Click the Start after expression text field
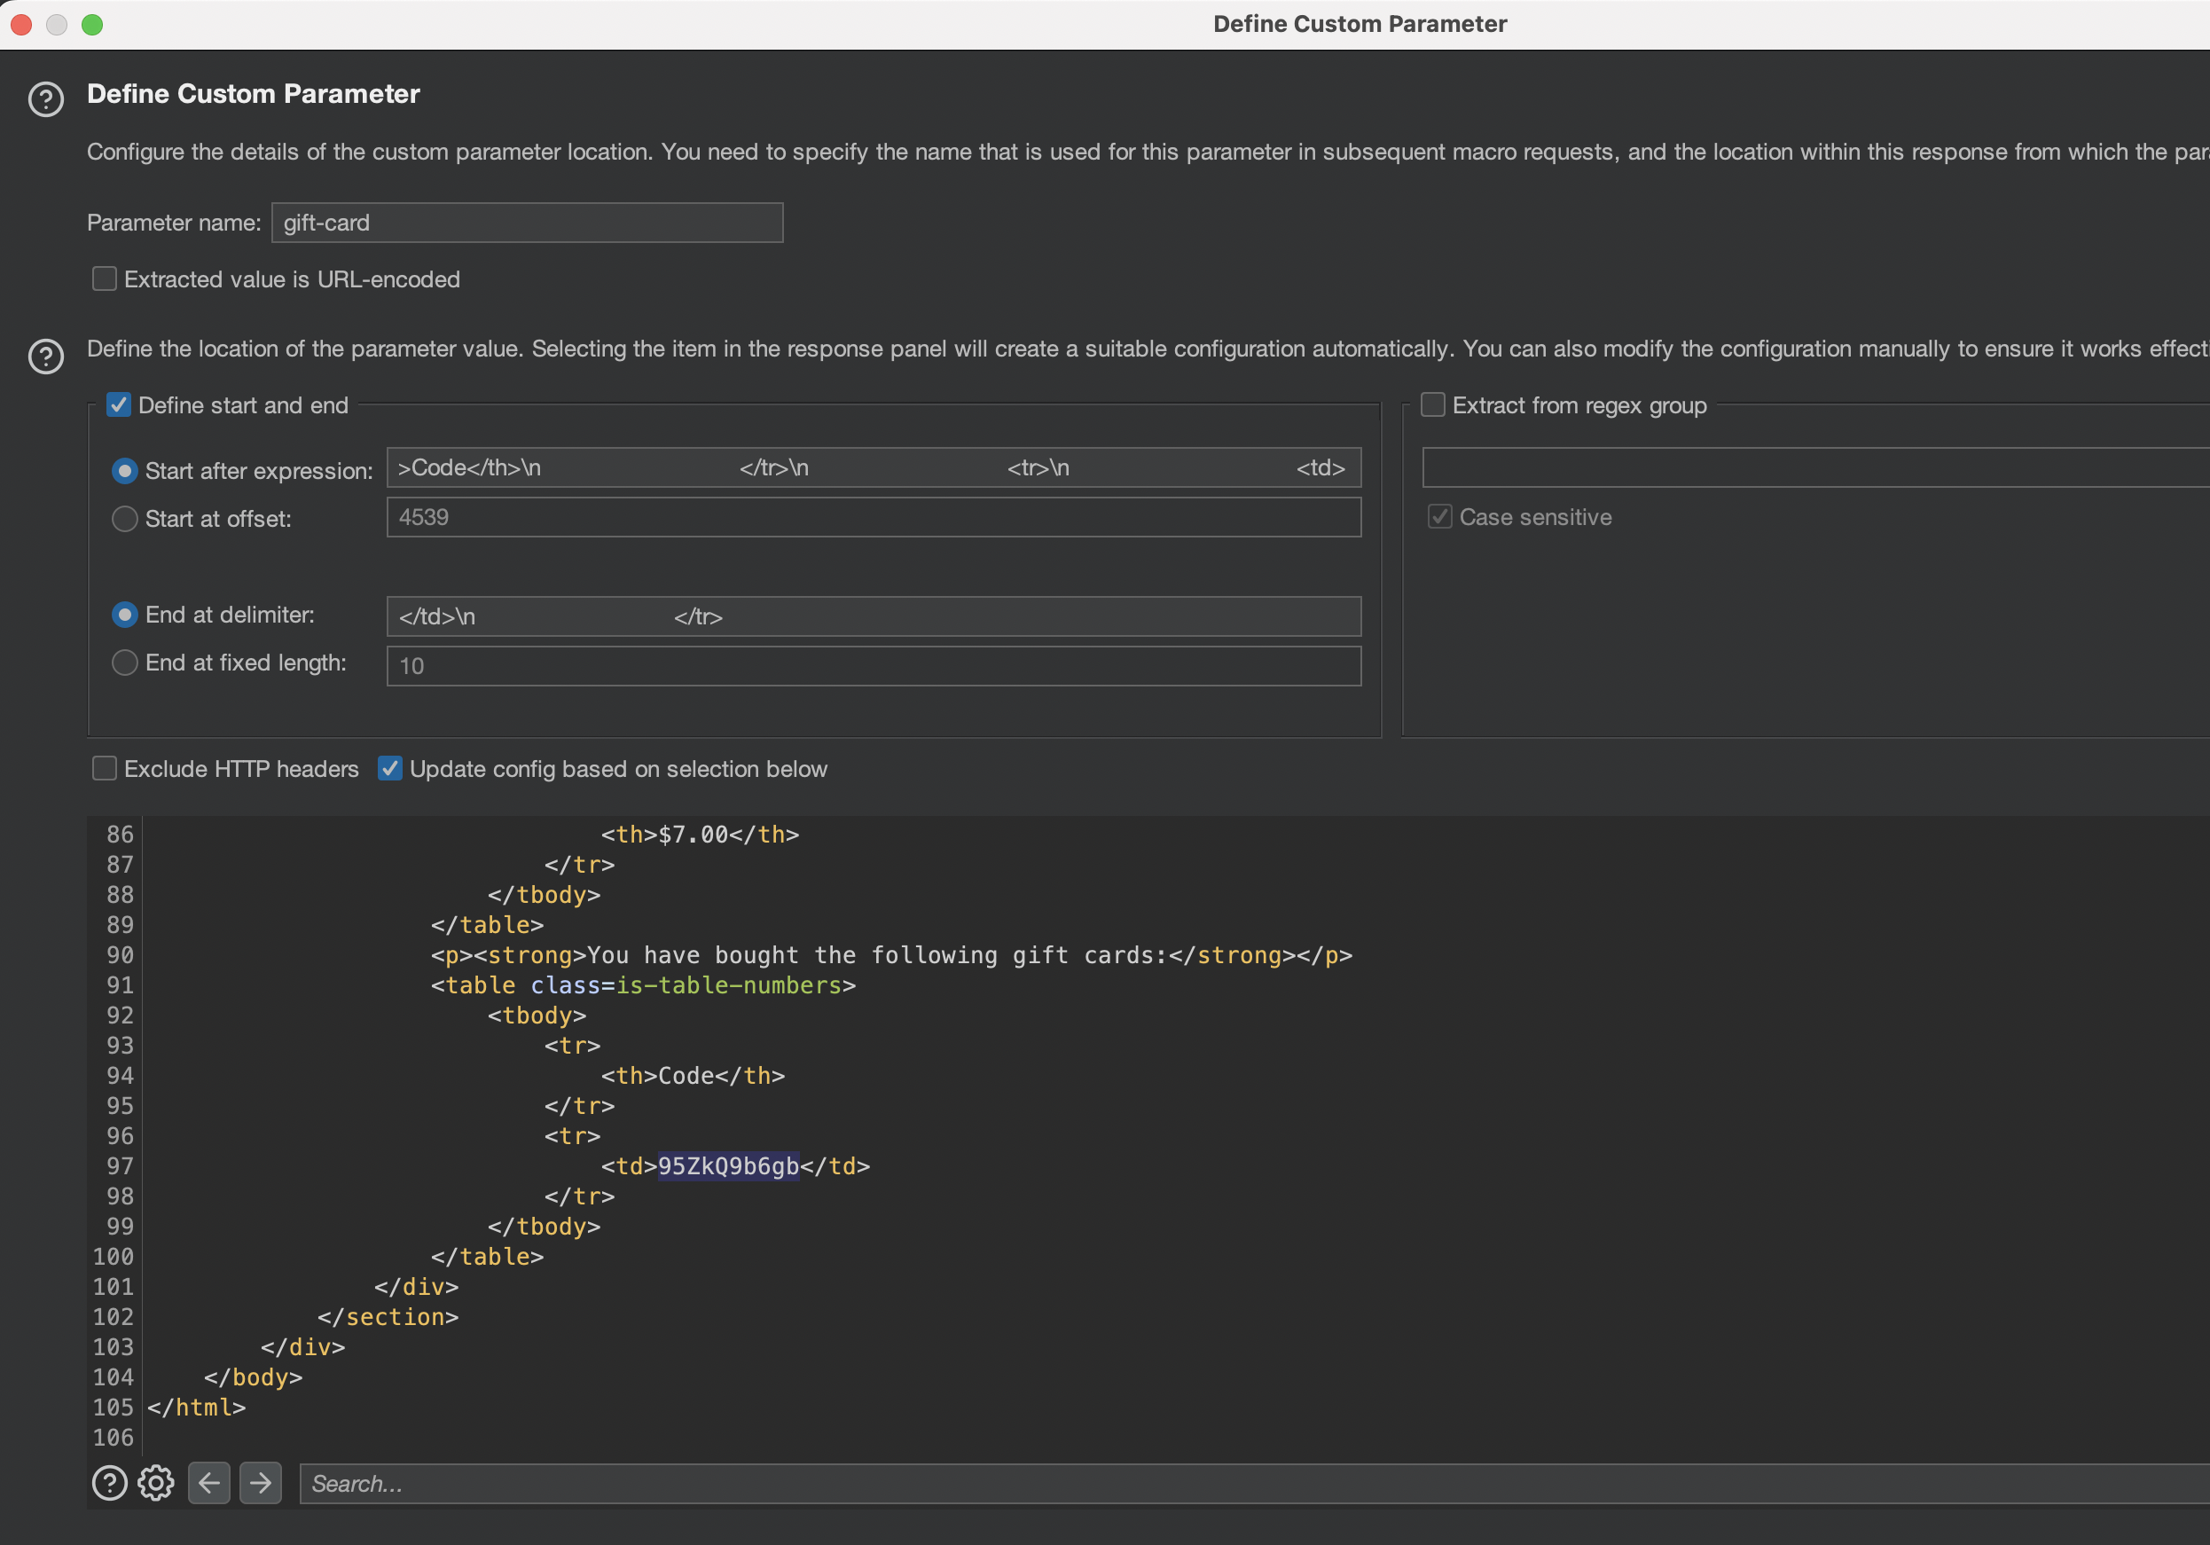2210x1545 pixels. click(x=873, y=467)
